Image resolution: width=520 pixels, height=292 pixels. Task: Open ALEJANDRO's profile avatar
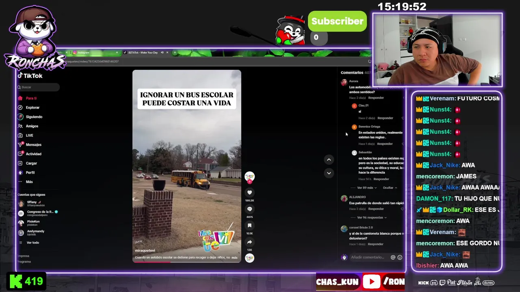[344, 198]
